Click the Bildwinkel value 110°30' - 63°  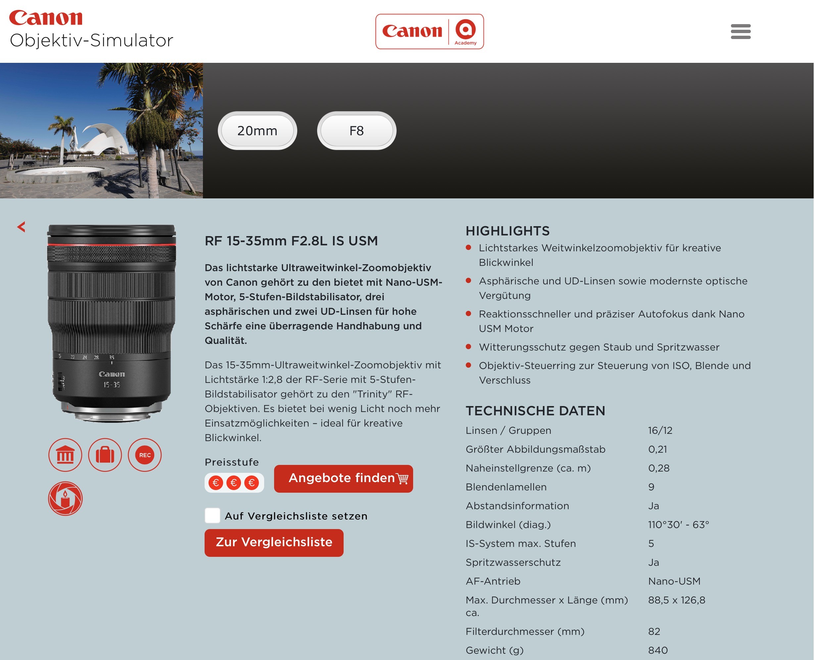(678, 525)
